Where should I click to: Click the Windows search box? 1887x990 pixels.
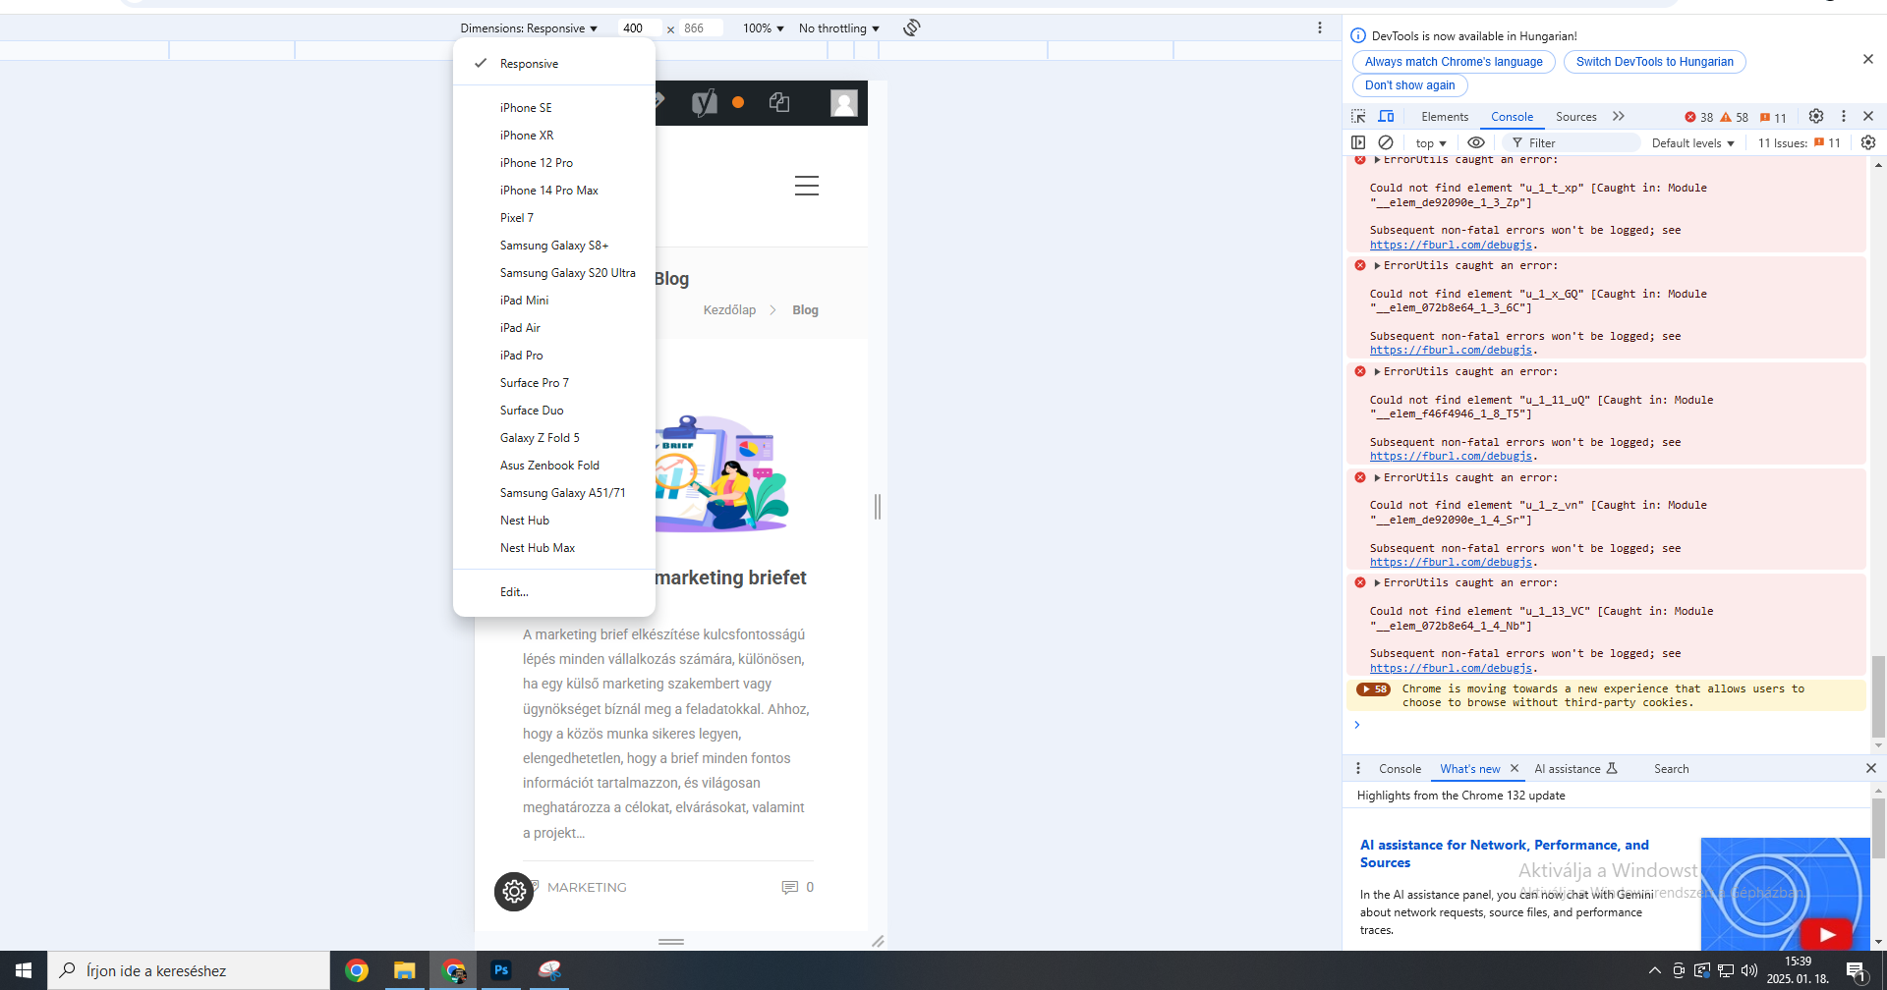[x=190, y=970]
